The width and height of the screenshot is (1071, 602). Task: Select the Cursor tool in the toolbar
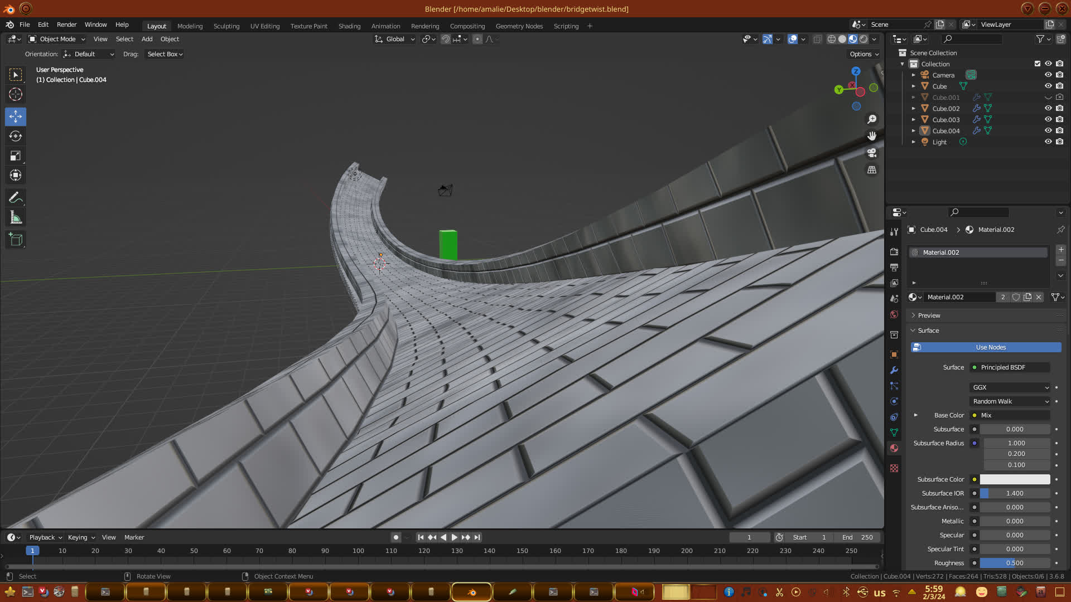16,94
